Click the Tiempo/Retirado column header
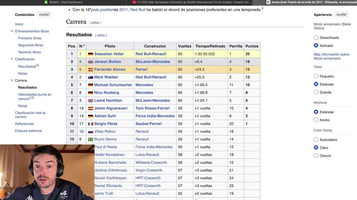 point(210,46)
